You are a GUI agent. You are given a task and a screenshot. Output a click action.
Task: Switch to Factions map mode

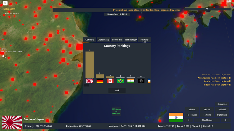pos(207,115)
